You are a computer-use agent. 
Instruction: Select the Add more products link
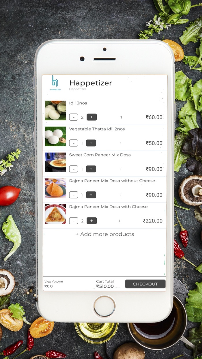[x=105, y=234]
